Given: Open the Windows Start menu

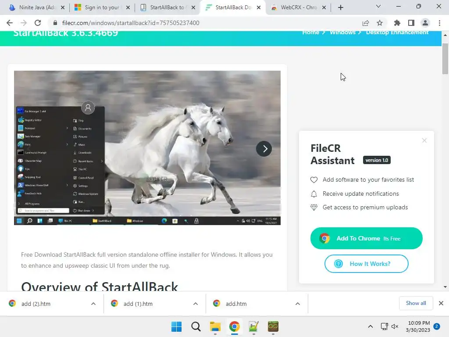Looking at the screenshot, I should (x=176, y=326).
